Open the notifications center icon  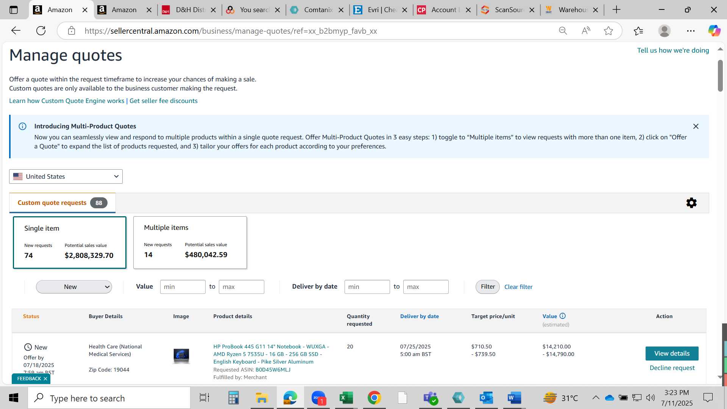pyautogui.click(x=708, y=398)
